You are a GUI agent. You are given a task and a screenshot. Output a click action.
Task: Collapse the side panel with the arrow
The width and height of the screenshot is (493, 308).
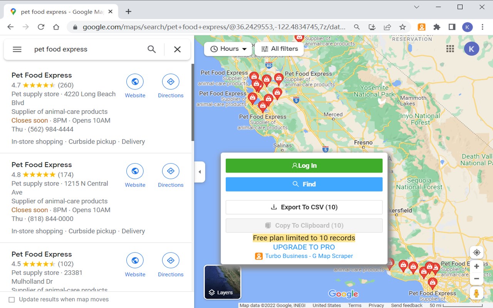click(200, 172)
